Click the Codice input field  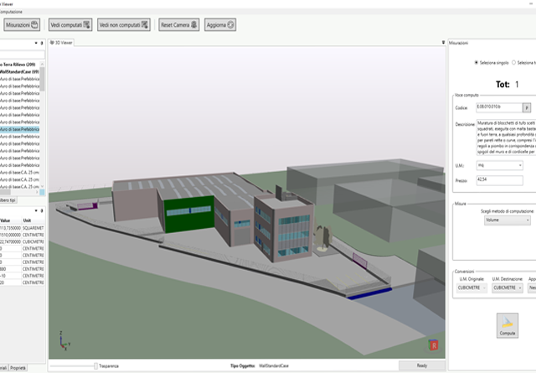click(x=499, y=108)
